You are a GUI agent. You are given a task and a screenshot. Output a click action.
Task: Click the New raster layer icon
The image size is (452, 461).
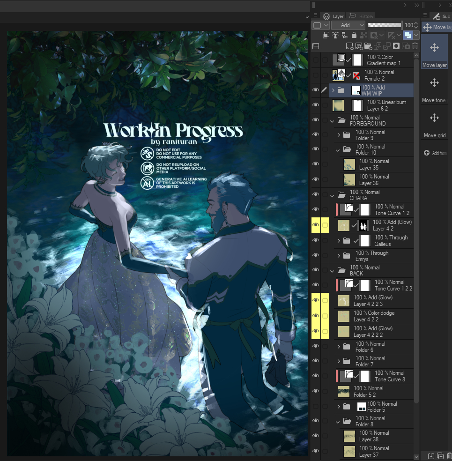[349, 46]
